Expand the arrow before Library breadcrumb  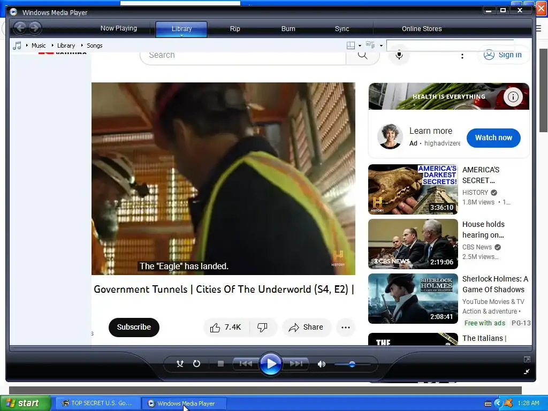[x=52, y=45]
